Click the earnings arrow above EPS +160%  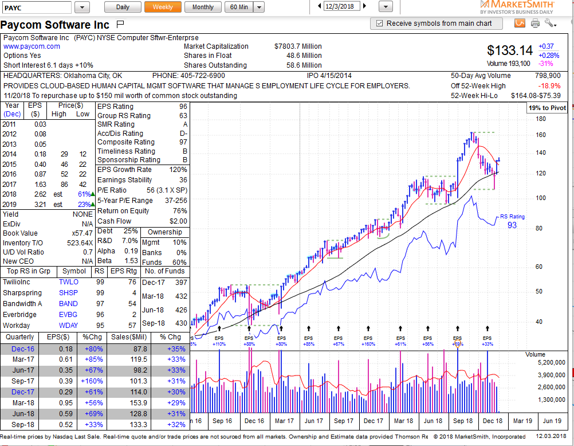tap(368, 328)
